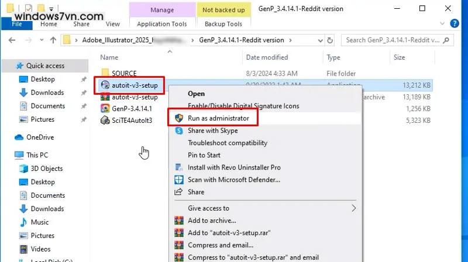Open the Application Tools tab
Viewport: 468px width, 262px height.
[161, 24]
